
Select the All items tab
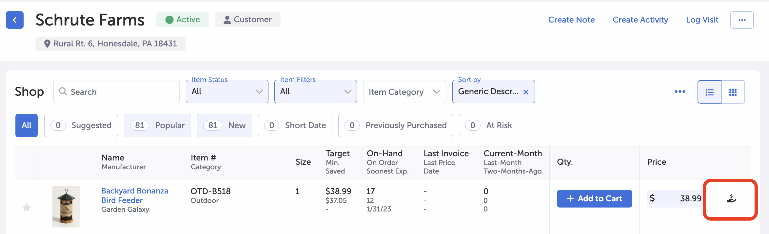pyautogui.click(x=27, y=125)
